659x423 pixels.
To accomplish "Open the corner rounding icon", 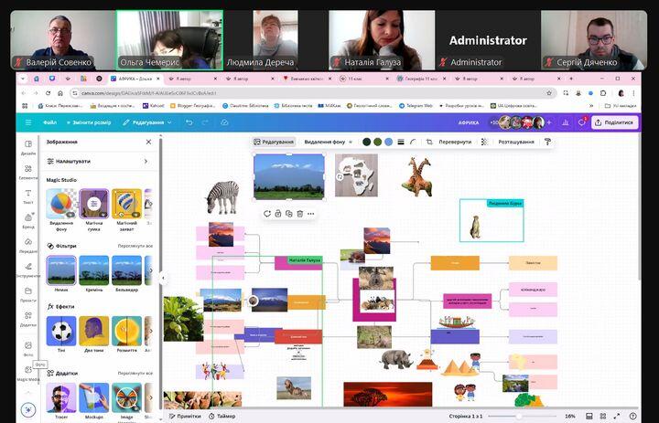I will point(413,142).
